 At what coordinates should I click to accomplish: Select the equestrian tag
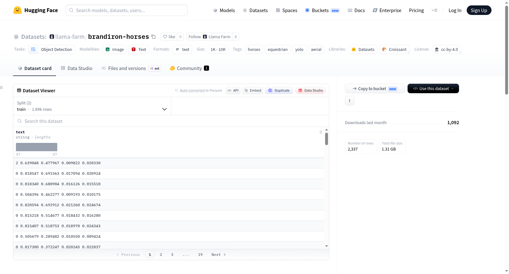(278, 49)
